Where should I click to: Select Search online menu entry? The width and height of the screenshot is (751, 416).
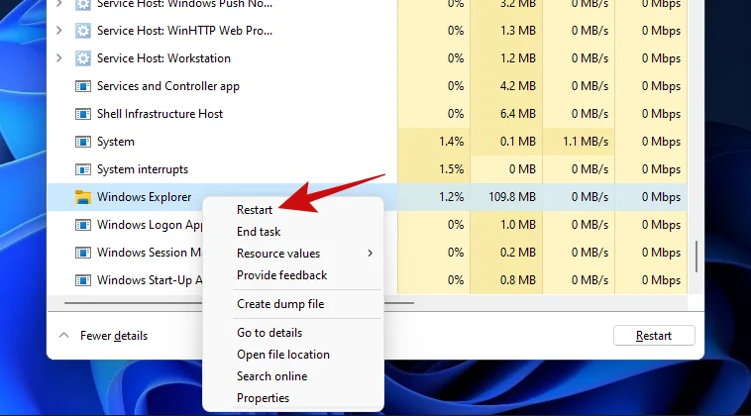(271, 376)
